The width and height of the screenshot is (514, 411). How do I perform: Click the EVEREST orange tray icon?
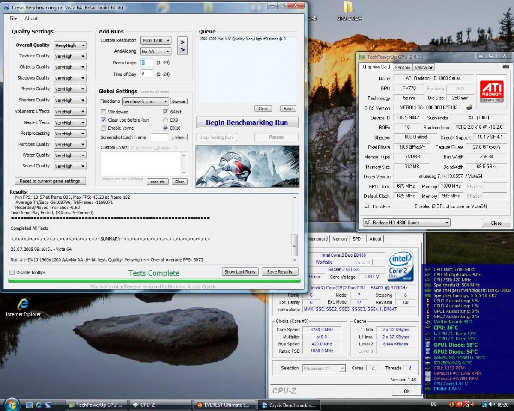pyautogui.click(x=451, y=404)
